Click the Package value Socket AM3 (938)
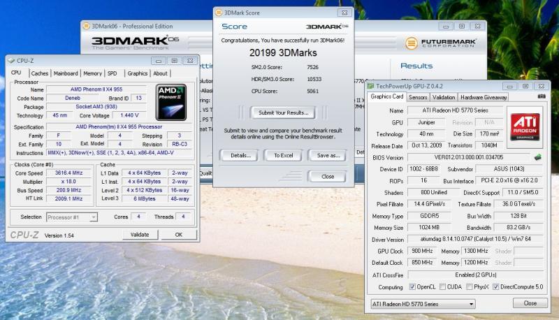The width and height of the screenshot is (559, 320). click(x=96, y=106)
